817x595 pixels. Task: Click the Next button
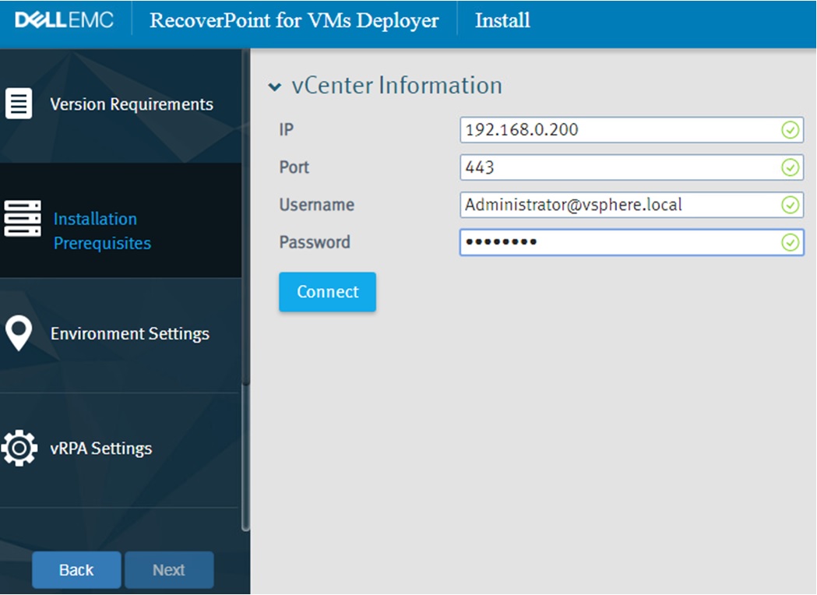[x=169, y=569]
